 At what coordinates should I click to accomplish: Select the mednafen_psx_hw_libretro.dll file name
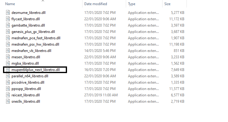[x=35, y=44]
